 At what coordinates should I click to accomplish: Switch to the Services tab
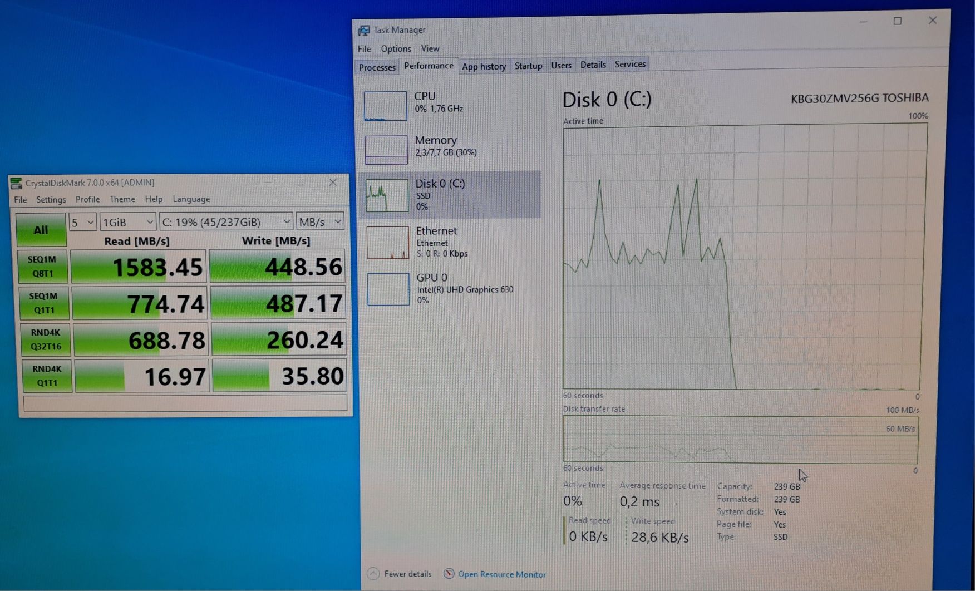tap(630, 64)
